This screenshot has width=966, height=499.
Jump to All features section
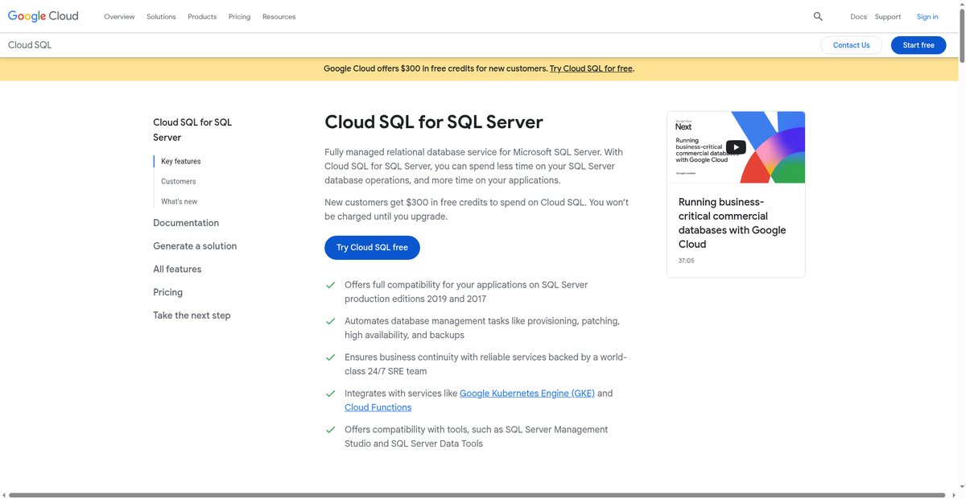coord(177,270)
